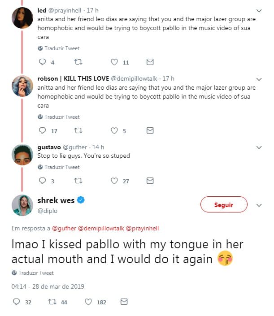This screenshot has height=316, width=274.
Task: Expand the dropdown arrow on gustavo's tweet
Action: [x=259, y=147]
